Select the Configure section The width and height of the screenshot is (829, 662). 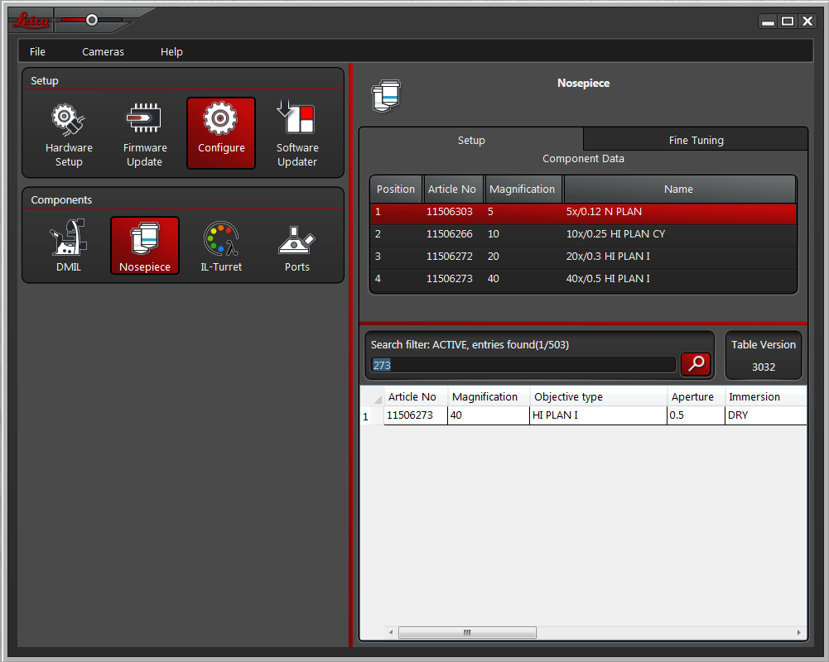point(221,133)
